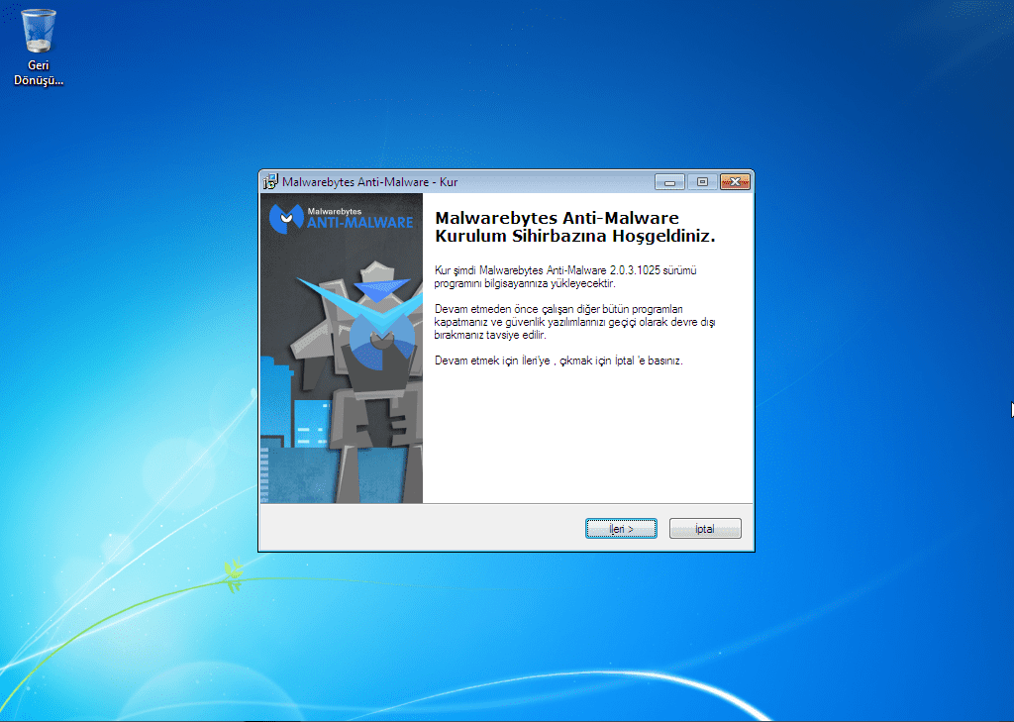This screenshot has height=722, width=1014.
Task: Select the Geri Dönüşüm recycle bin icon
Action: click(39, 48)
